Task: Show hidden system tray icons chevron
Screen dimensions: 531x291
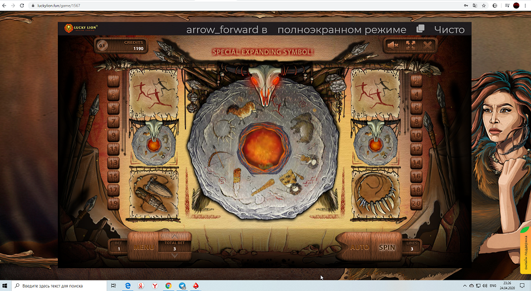Action: point(464,286)
